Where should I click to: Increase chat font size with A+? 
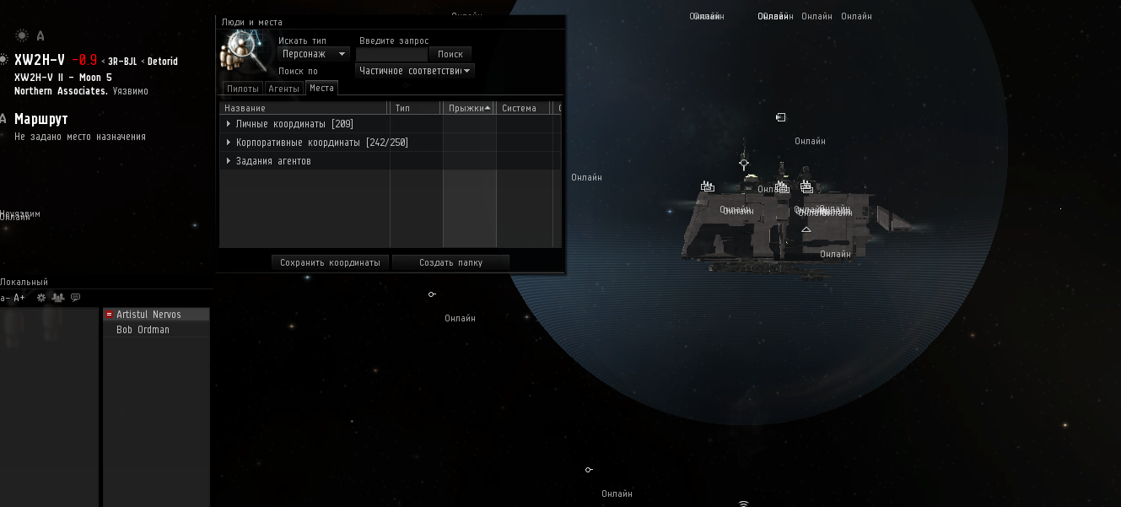pyautogui.click(x=19, y=298)
